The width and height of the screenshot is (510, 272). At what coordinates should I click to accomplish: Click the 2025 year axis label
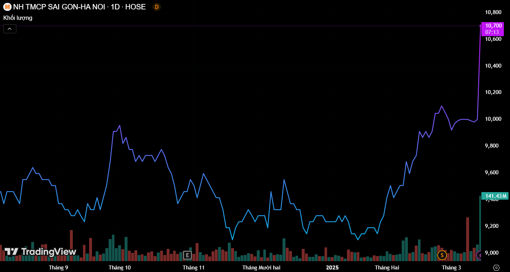tap(332, 268)
